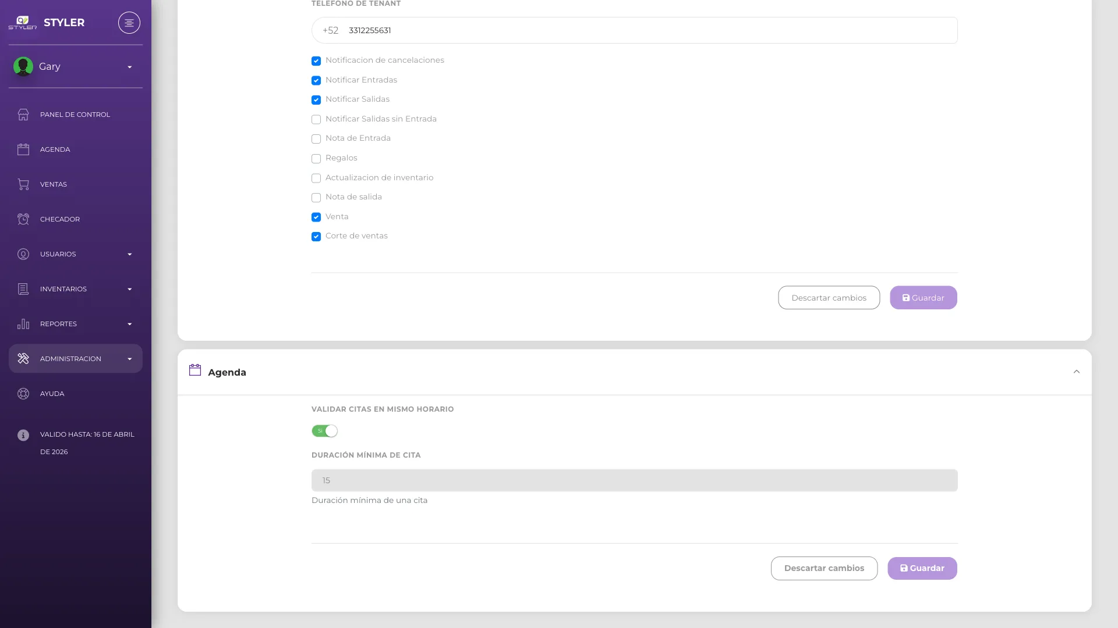Screen dimensions: 1118x628
Task: Click the validity info icon
Action: click(x=23, y=435)
